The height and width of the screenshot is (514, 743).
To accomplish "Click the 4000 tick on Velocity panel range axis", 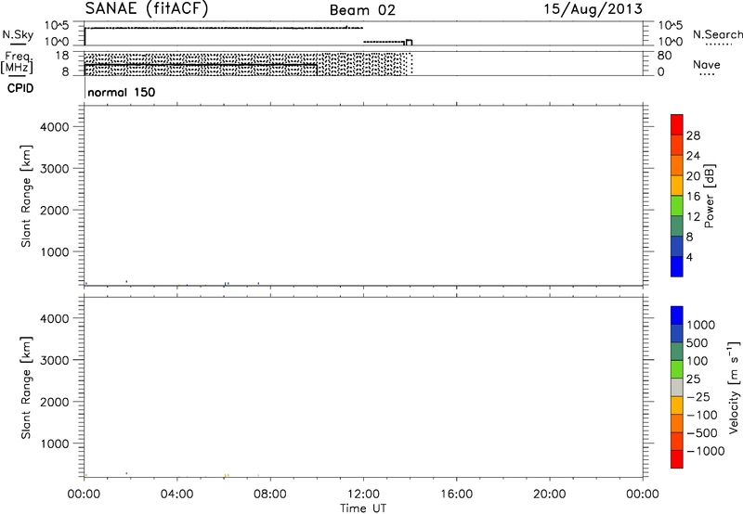I will pyautogui.click(x=55, y=318).
